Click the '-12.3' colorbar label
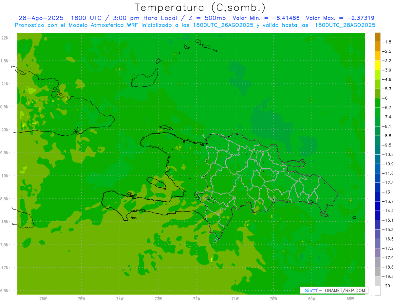 pos(388,182)
